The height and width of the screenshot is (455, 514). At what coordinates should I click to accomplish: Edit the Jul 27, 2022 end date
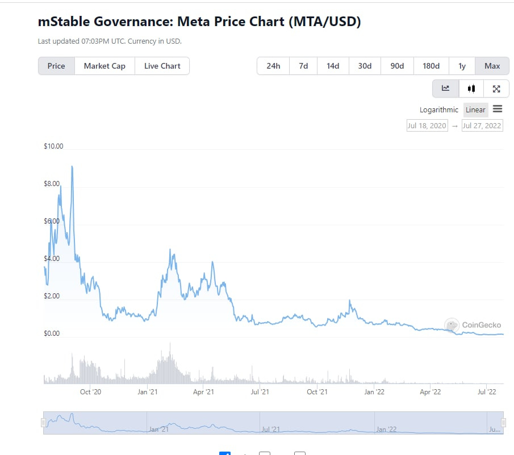coord(482,125)
